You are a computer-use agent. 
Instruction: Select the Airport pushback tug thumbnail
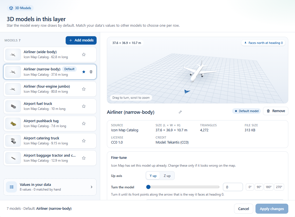point(13,124)
